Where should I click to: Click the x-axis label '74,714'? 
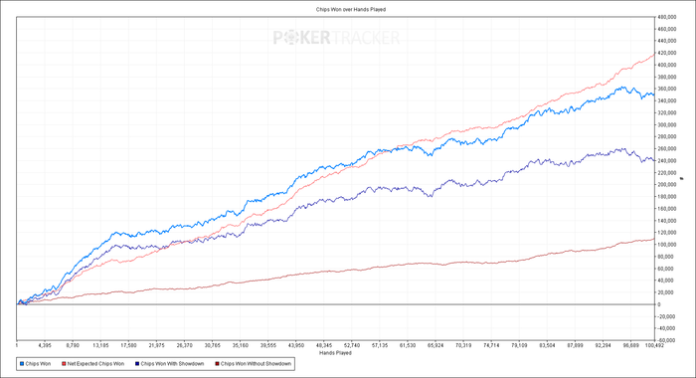pyautogui.click(x=491, y=345)
